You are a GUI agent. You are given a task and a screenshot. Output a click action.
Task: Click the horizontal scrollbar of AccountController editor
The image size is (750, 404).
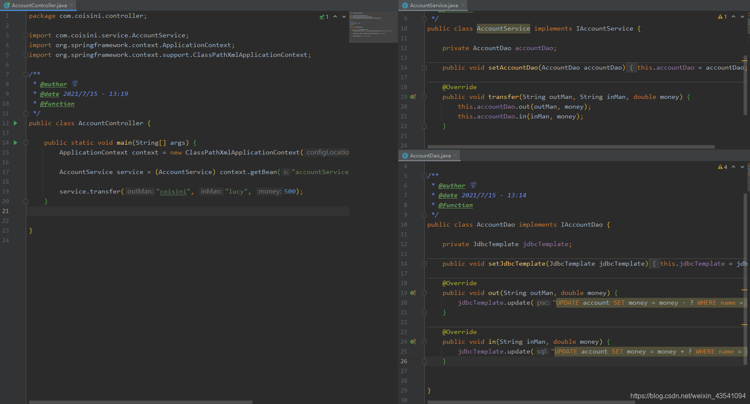coord(141,402)
